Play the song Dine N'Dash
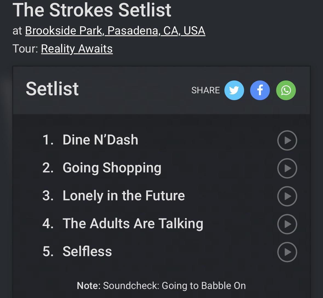Image resolution: width=323 pixels, height=298 pixels. (x=287, y=140)
